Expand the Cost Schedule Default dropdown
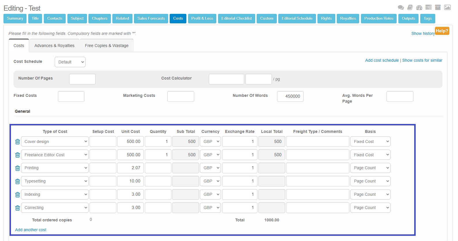Image resolution: width=458 pixels, height=241 pixels. (x=70, y=62)
